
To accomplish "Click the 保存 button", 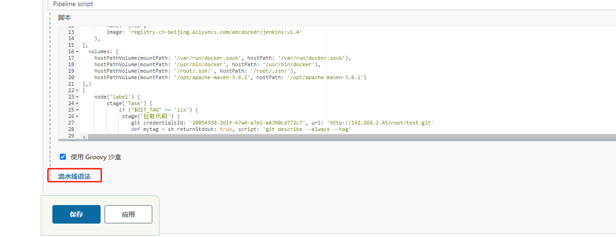I will pyautogui.click(x=76, y=214).
